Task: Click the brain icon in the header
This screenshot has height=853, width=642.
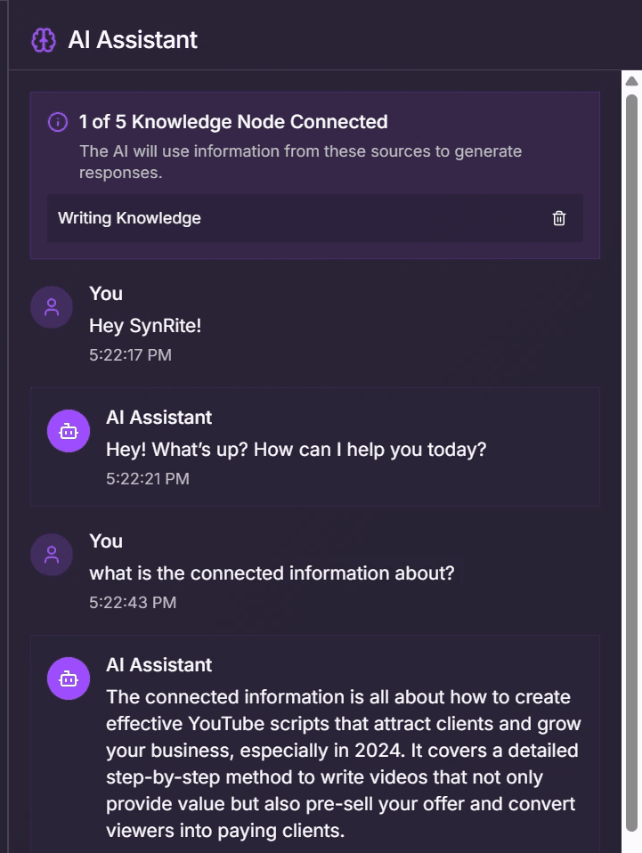Action: 44,40
